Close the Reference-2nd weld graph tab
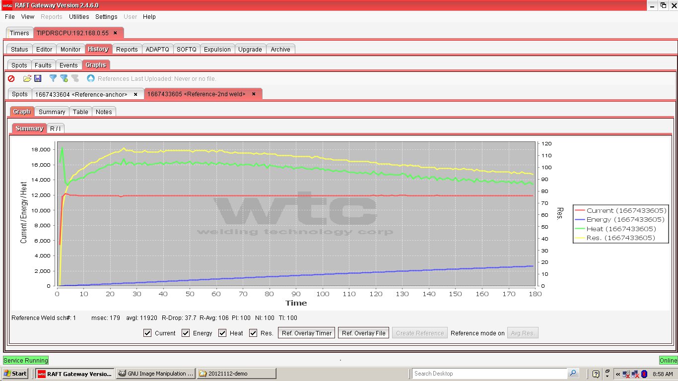The image size is (678, 381). point(254,94)
